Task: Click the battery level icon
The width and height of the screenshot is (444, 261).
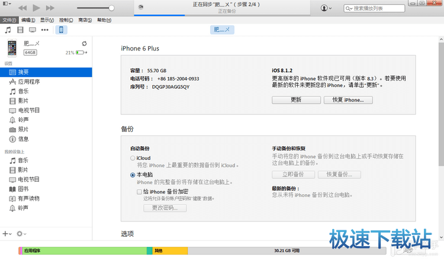Action: [x=81, y=52]
